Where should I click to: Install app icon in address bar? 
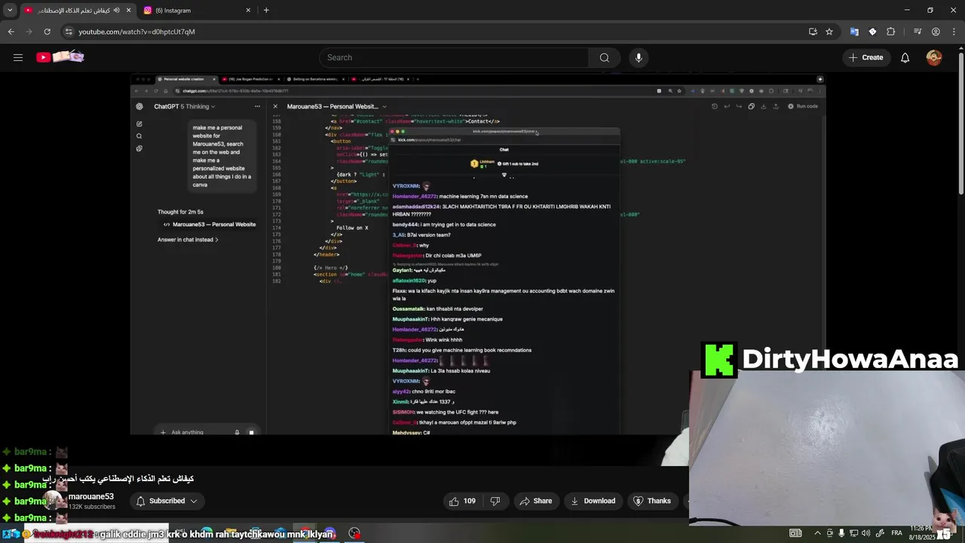click(813, 32)
